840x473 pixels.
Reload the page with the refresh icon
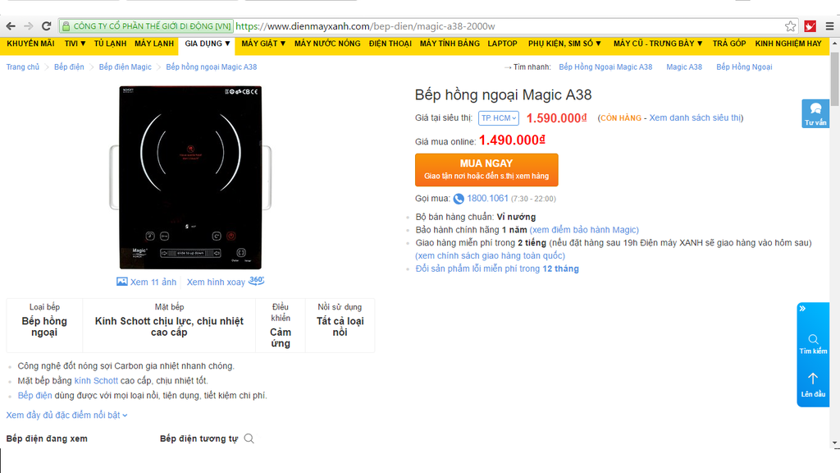point(47,25)
